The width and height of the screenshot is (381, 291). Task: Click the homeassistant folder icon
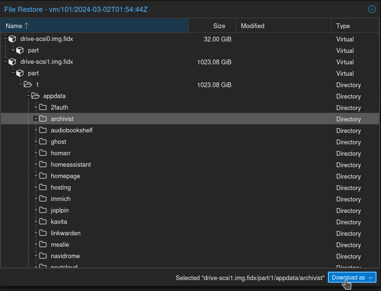[x=43, y=164]
